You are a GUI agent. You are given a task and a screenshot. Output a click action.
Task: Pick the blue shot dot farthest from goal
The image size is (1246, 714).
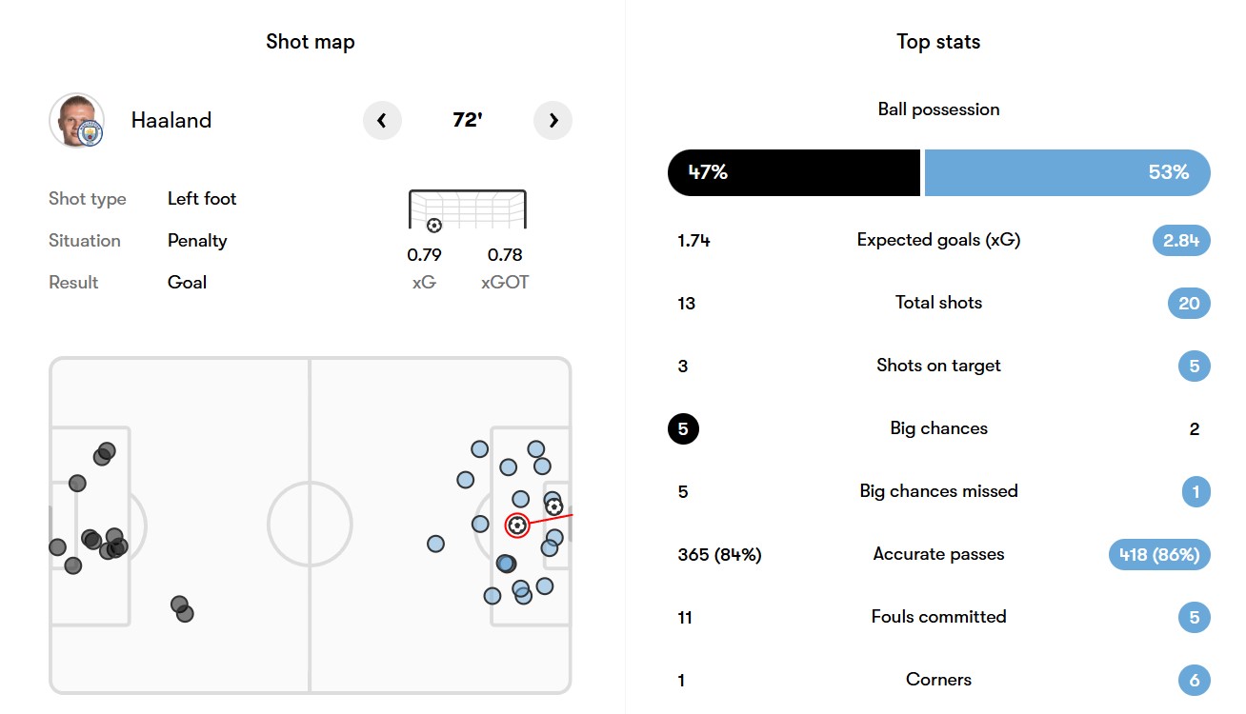coord(435,544)
